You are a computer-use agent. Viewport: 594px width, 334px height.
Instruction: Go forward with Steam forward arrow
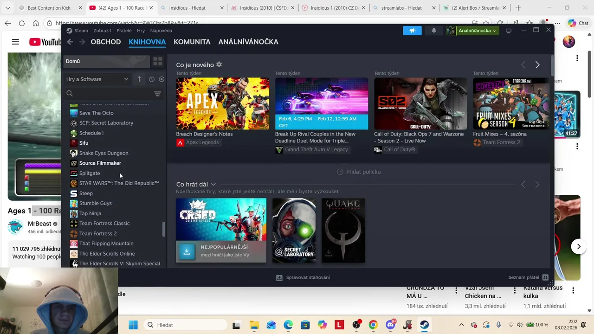(82, 42)
